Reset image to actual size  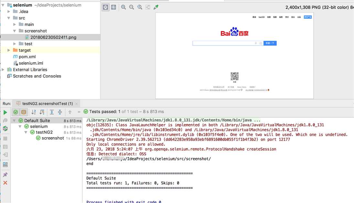click(x=140, y=7)
